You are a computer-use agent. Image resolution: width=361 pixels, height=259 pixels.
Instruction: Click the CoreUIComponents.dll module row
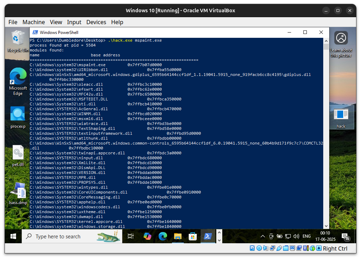[115, 192]
